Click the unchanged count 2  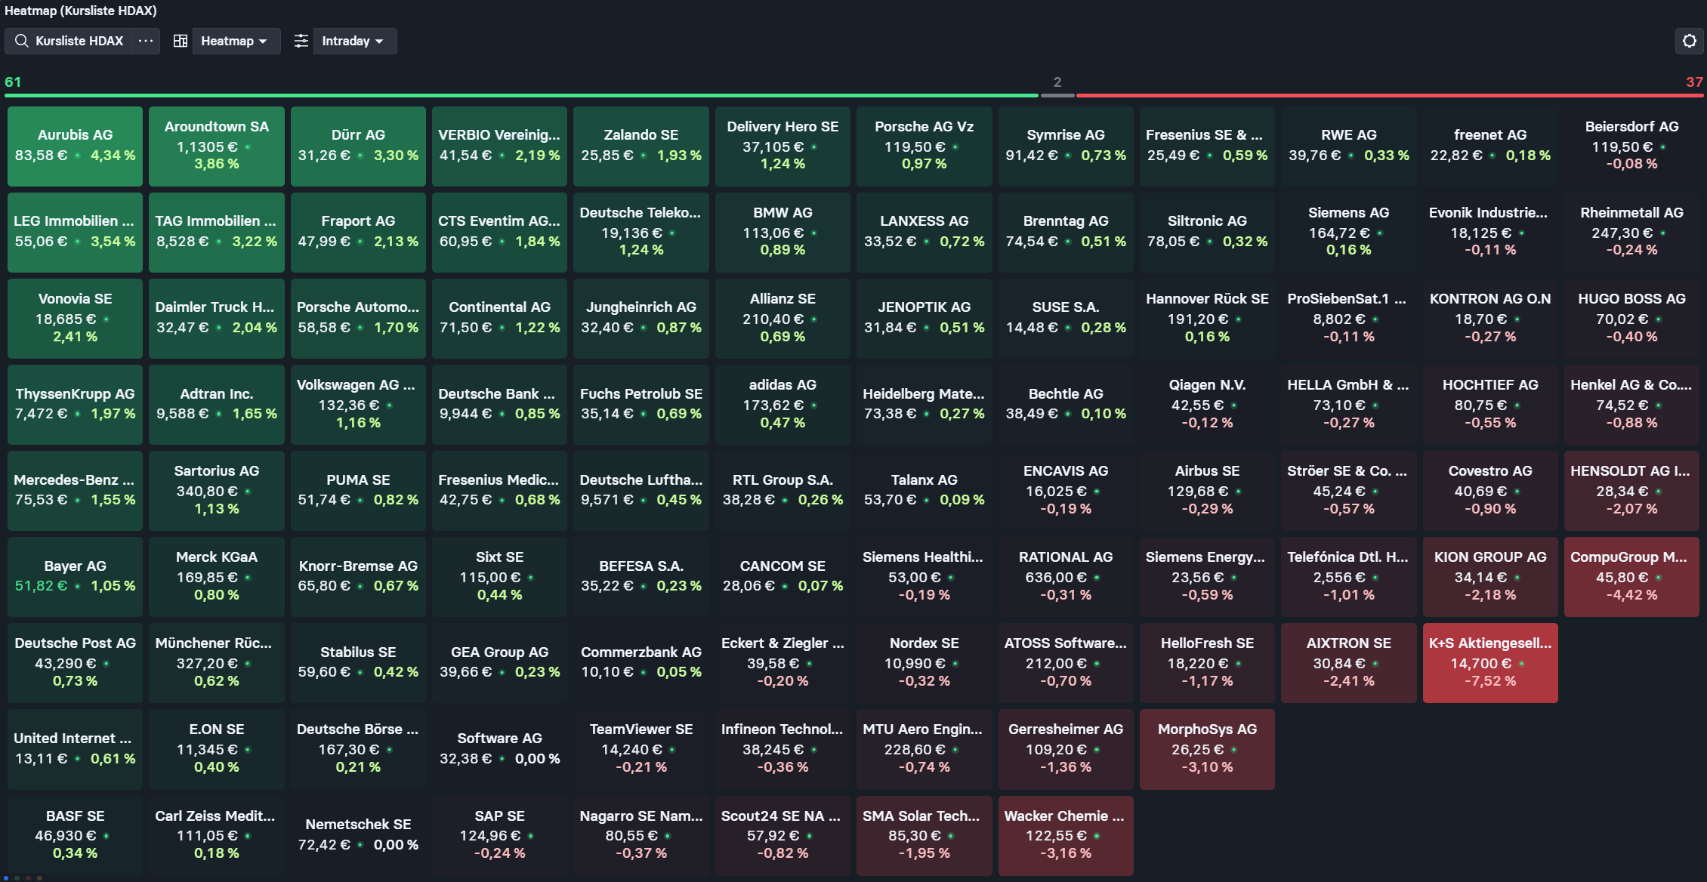(1057, 82)
